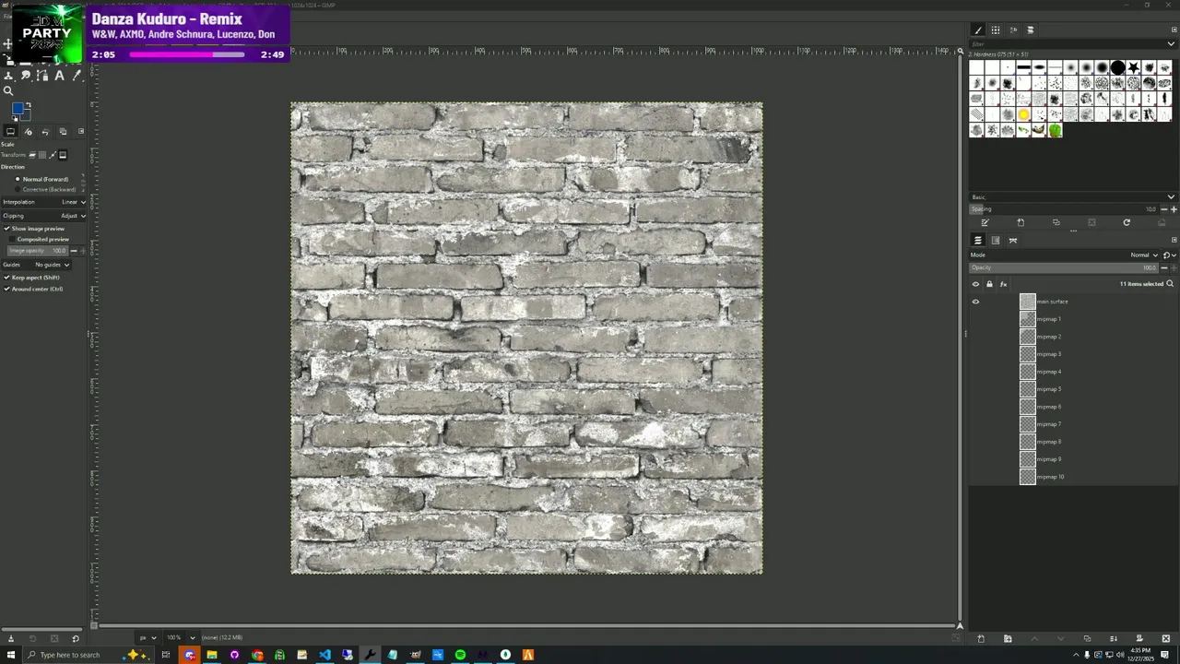Open the Device Status tab
Viewport: 1180px width, 664px height.
[28, 132]
